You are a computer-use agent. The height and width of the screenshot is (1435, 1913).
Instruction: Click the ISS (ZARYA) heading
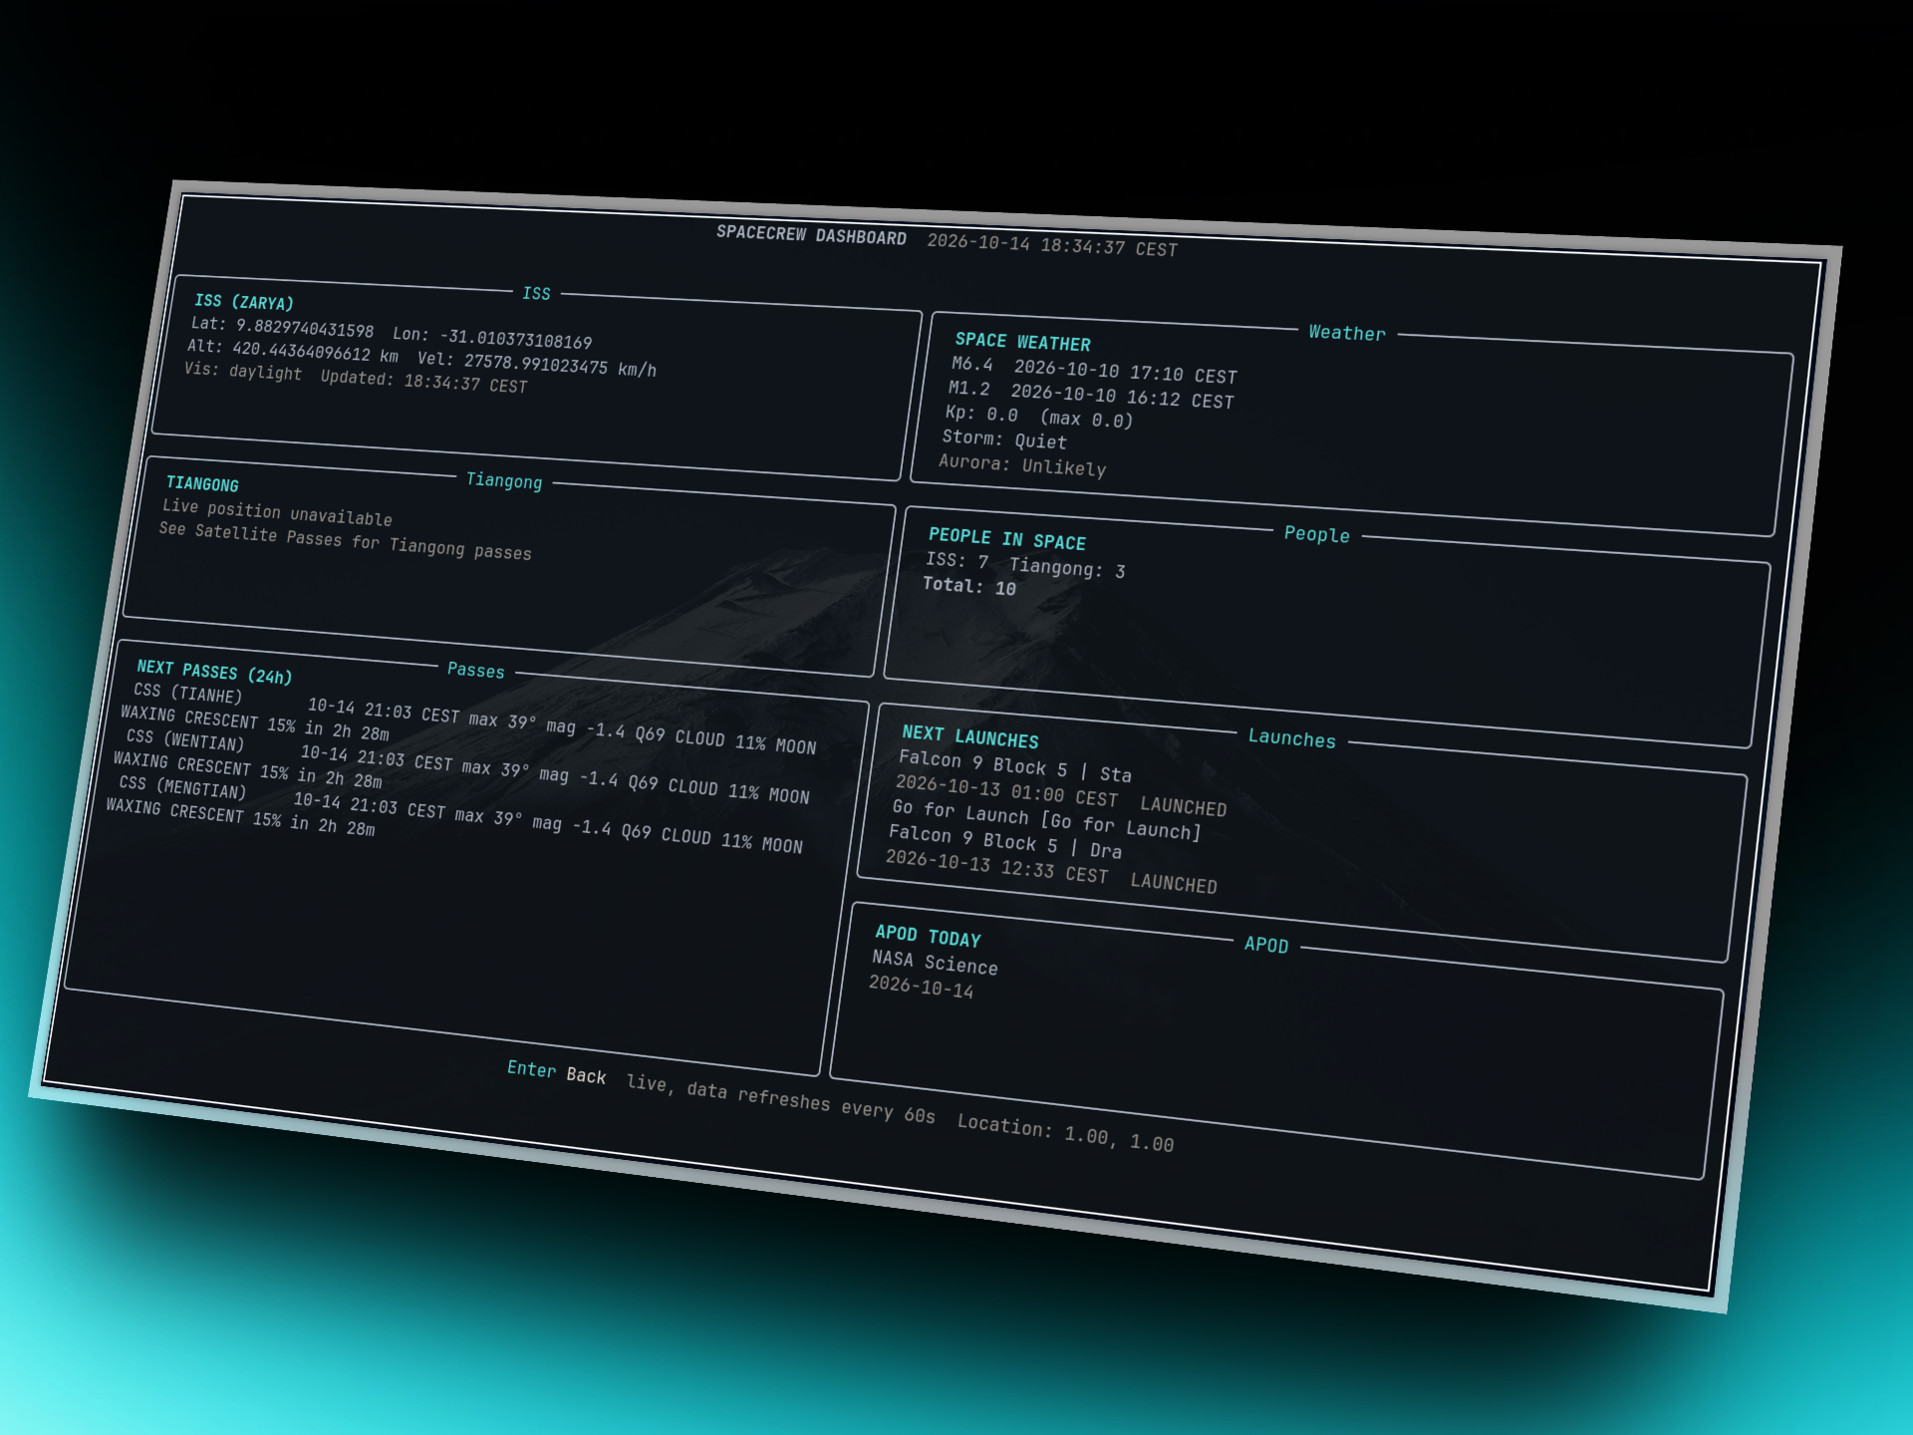pyautogui.click(x=244, y=301)
